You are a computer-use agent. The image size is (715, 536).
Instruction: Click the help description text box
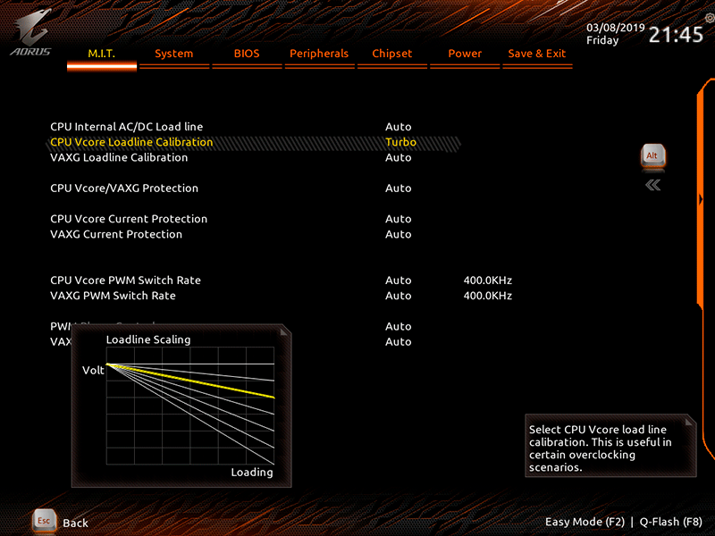(610, 446)
